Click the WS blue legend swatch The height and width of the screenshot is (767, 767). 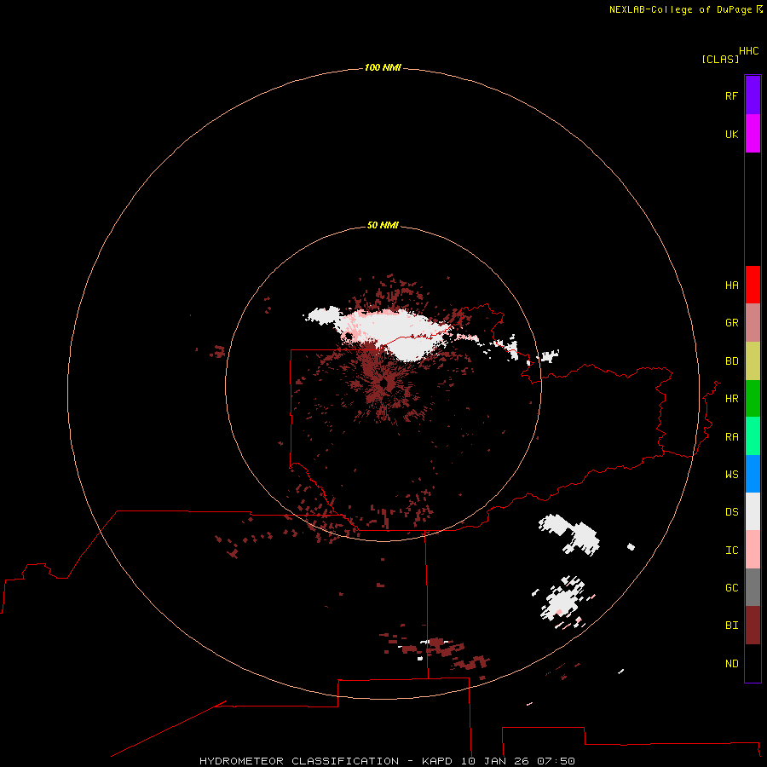(x=753, y=474)
